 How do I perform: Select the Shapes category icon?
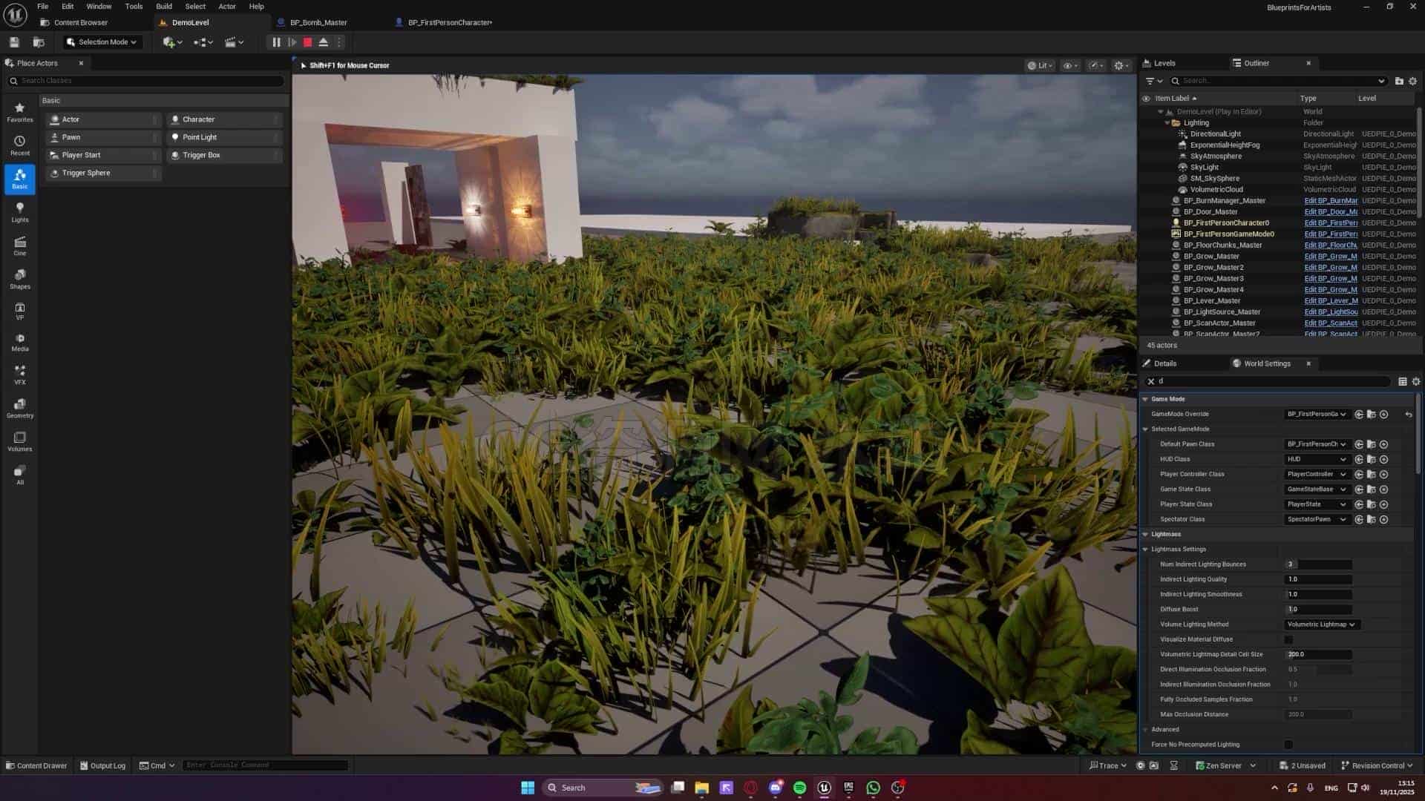pyautogui.click(x=20, y=279)
